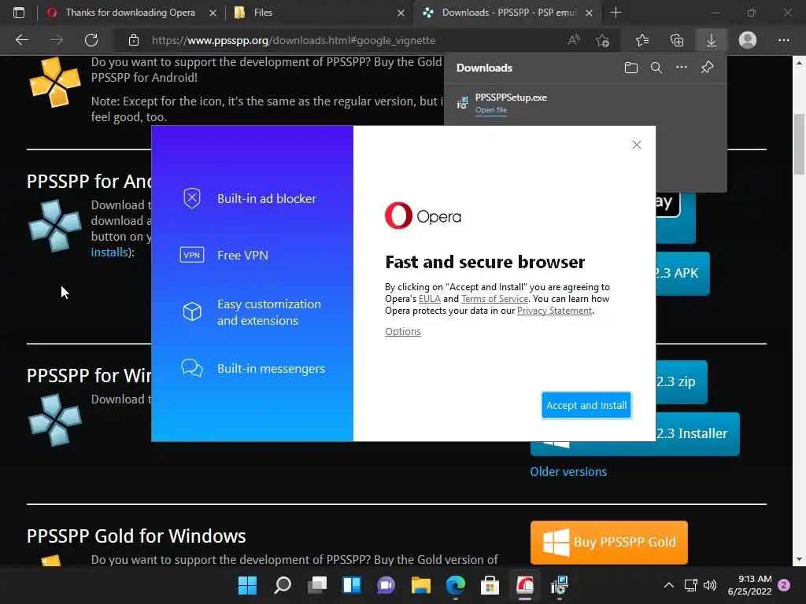Image resolution: width=806 pixels, height=604 pixels.
Task: Close the Opera installer dialog
Action: [x=636, y=145]
